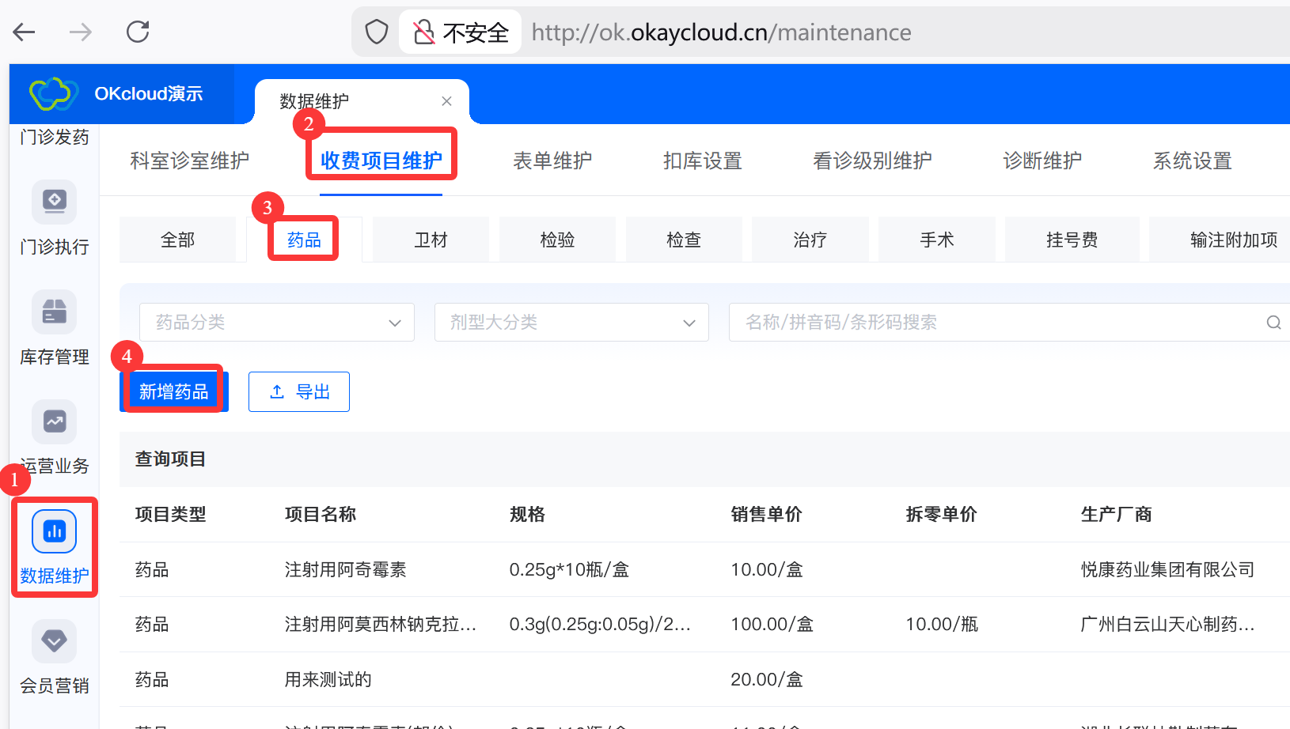Expand the 药品分类 dropdown
Screen dimensions: 1290x729
(x=276, y=323)
